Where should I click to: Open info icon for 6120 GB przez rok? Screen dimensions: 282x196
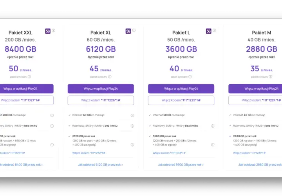[132, 145]
